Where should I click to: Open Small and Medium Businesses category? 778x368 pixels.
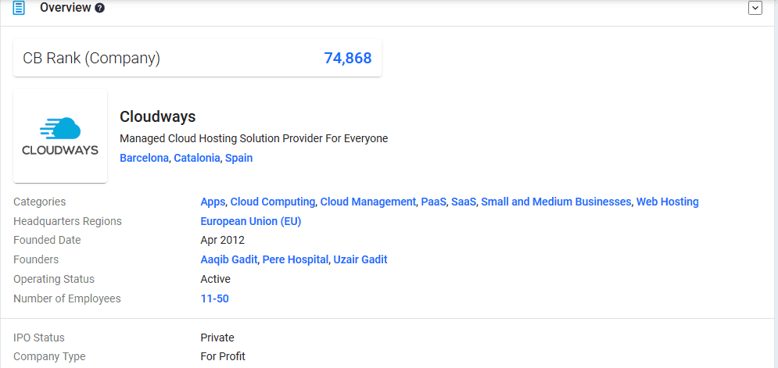[556, 202]
